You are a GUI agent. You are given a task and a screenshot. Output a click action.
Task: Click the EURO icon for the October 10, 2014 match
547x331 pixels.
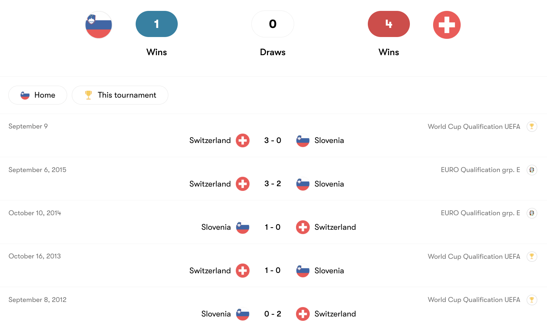532,213
